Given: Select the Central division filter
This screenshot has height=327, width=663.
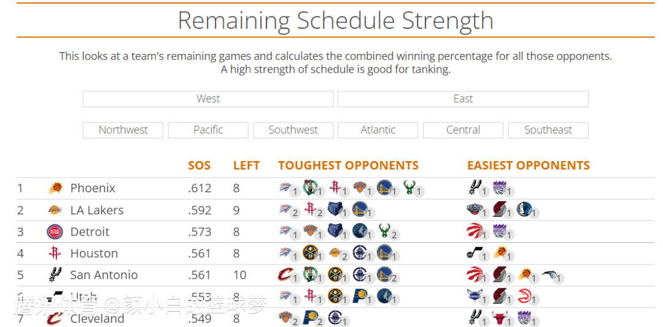Looking at the screenshot, I should (463, 130).
